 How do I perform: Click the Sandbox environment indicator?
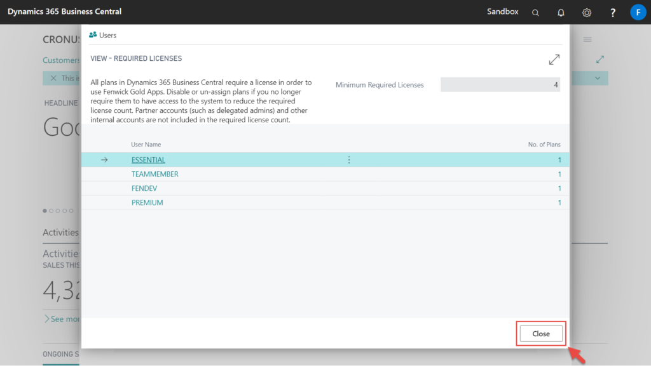pyautogui.click(x=502, y=11)
